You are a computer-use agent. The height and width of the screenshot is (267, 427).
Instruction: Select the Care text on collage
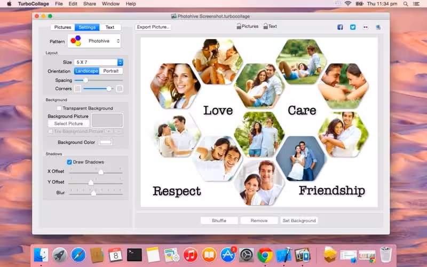302,111
